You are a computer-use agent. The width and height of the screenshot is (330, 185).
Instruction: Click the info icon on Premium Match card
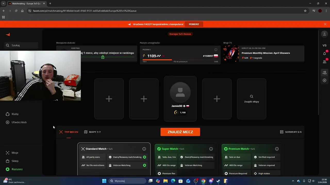(277, 149)
